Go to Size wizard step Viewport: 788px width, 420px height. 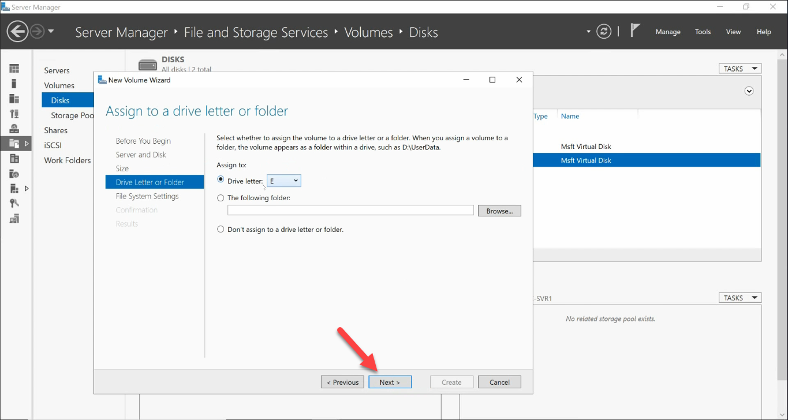(x=122, y=168)
